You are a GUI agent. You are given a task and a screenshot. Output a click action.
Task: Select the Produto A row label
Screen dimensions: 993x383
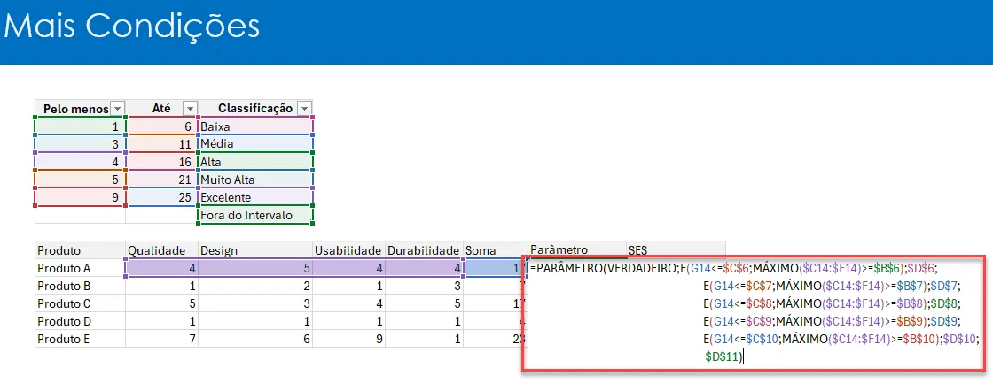tap(80, 268)
